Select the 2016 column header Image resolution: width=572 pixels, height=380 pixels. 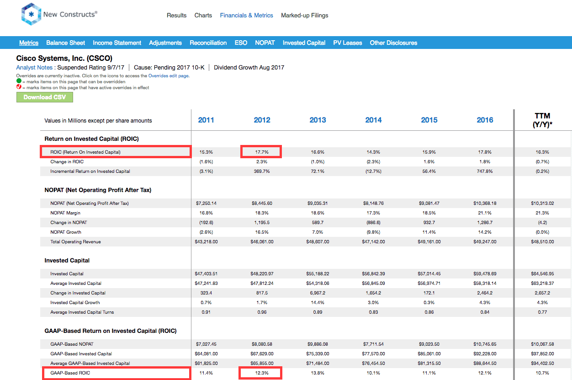485,120
